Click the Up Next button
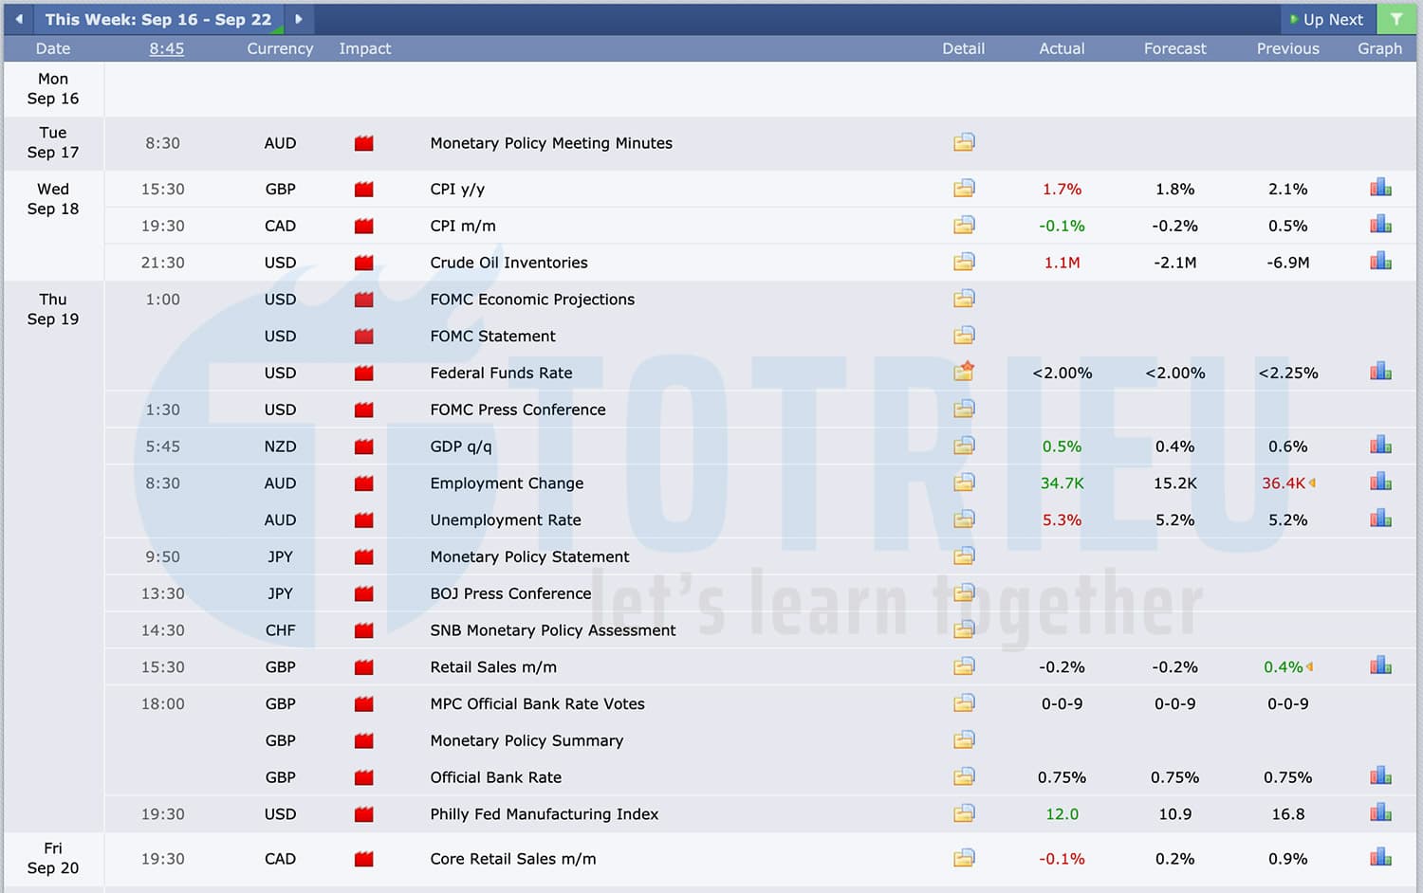This screenshot has height=893, width=1423. [x=1326, y=20]
